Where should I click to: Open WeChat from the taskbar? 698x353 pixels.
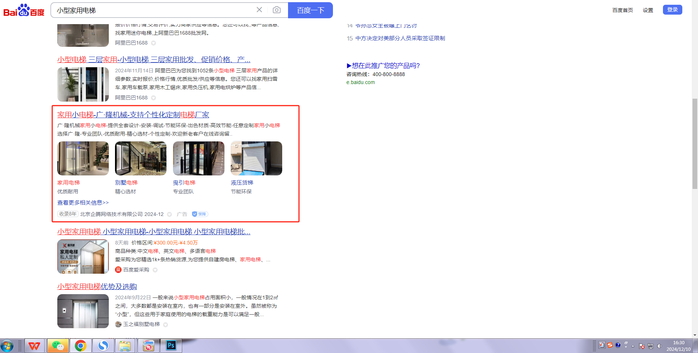tap(58, 345)
